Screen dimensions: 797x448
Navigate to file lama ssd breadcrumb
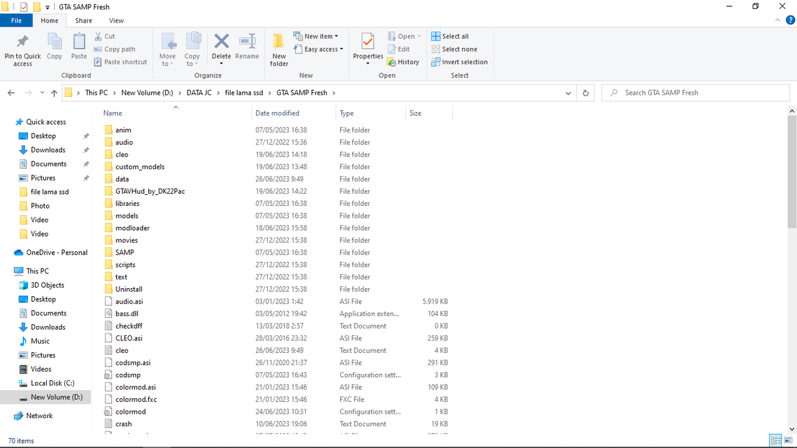click(x=243, y=93)
